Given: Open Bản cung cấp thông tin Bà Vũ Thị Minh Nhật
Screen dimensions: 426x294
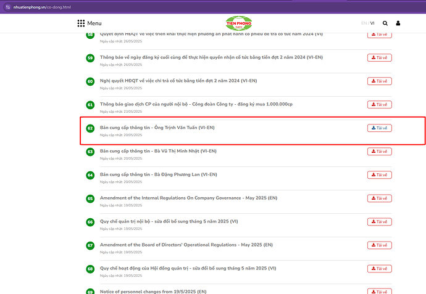Looking at the screenshot, I should [x=158, y=151].
